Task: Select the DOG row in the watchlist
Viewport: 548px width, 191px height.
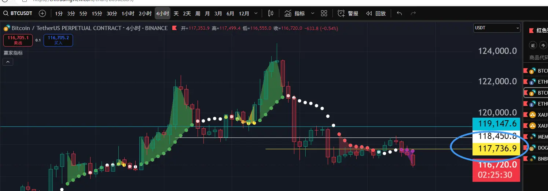Action: tap(536, 148)
